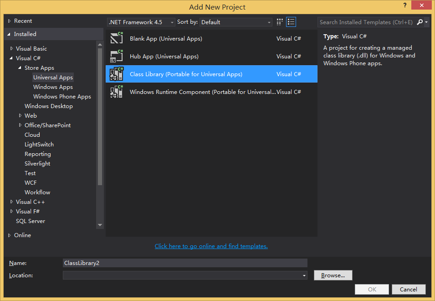Click the Windows Runtime Component template icon

coord(117,92)
